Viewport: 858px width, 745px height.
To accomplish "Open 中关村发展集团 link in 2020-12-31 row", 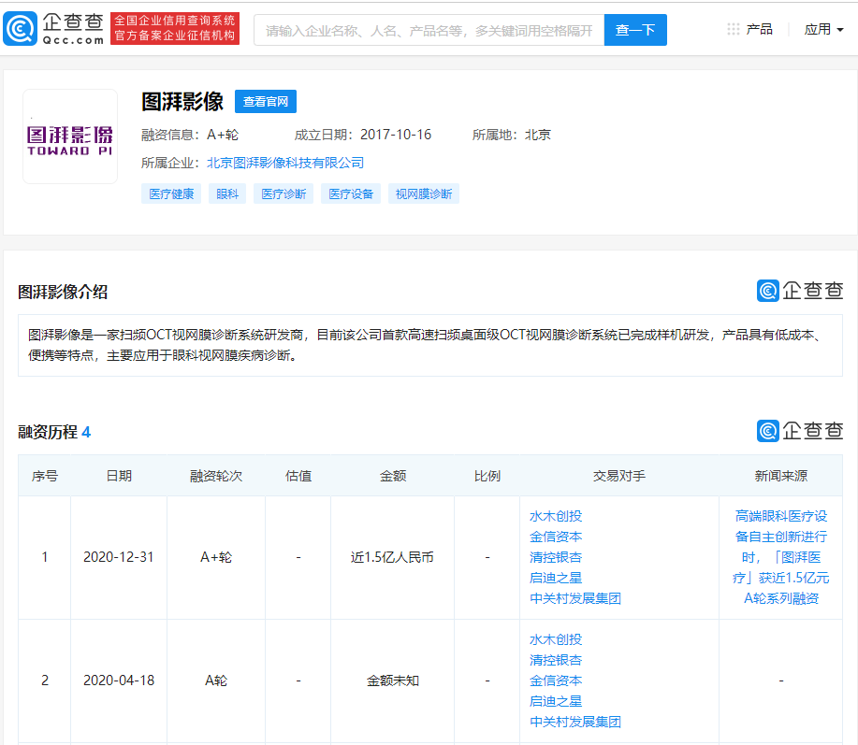I will (x=575, y=598).
